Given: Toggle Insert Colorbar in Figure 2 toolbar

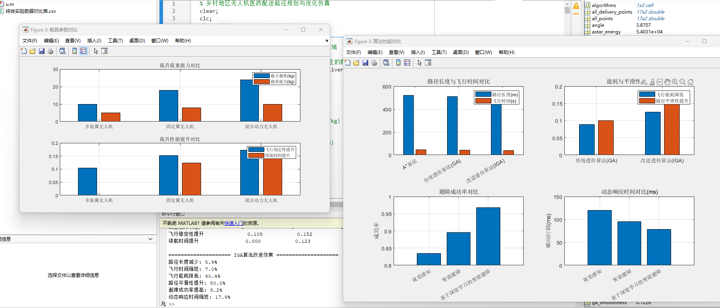Looking at the screenshot, I should (398, 63).
